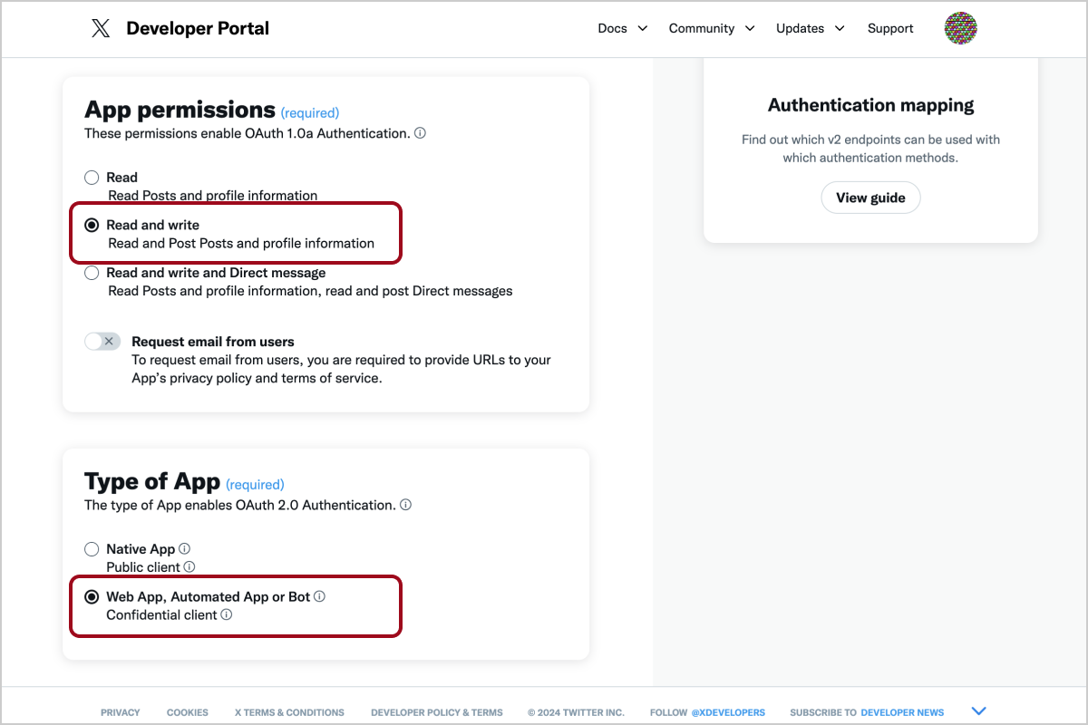Click info icon beside OAuth 1.0a Authentication

(420, 133)
